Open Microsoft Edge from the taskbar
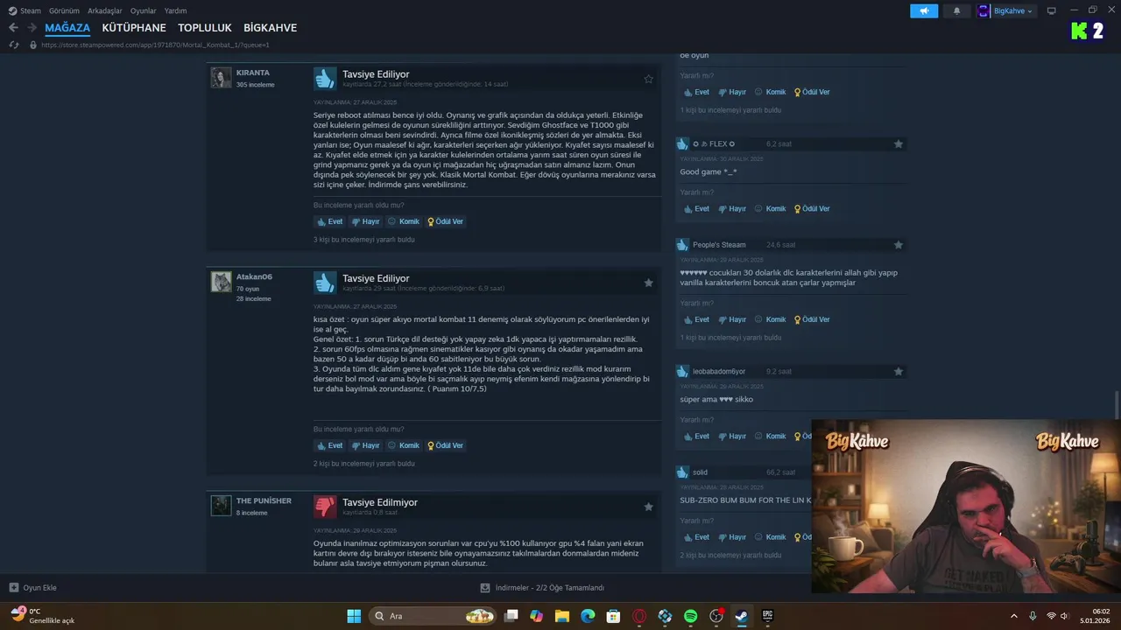The image size is (1121, 630). pyautogui.click(x=588, y=616)
